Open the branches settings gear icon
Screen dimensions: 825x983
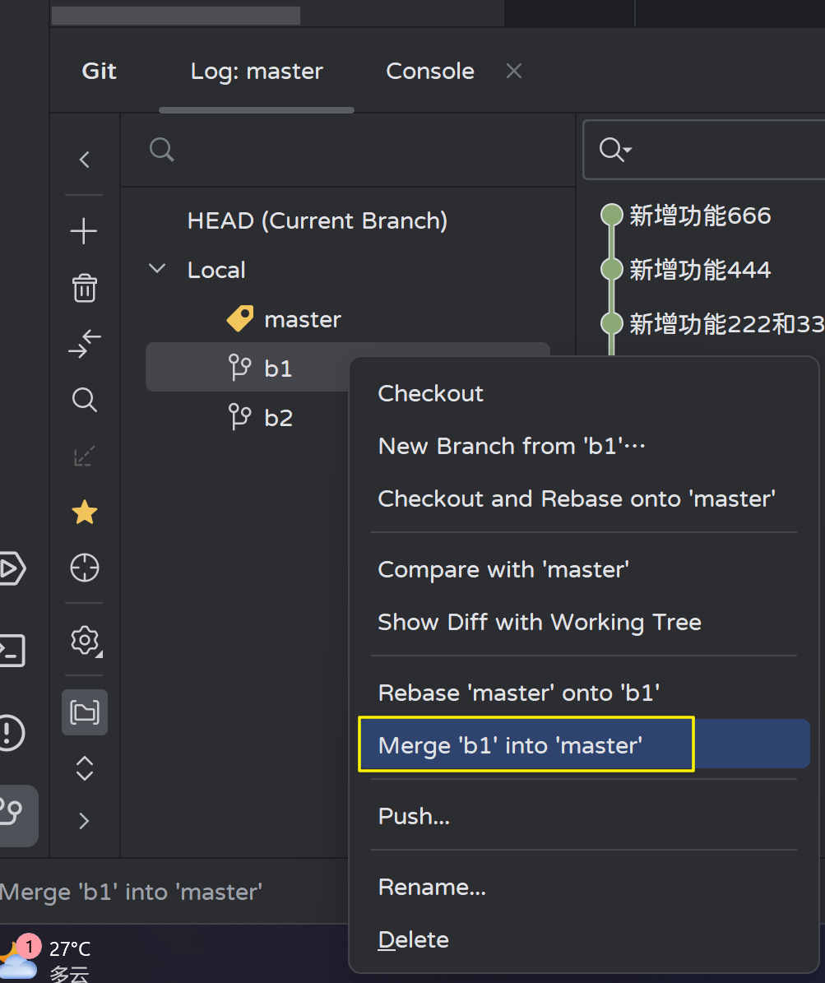pyautogui.click(x=84, y=640)
